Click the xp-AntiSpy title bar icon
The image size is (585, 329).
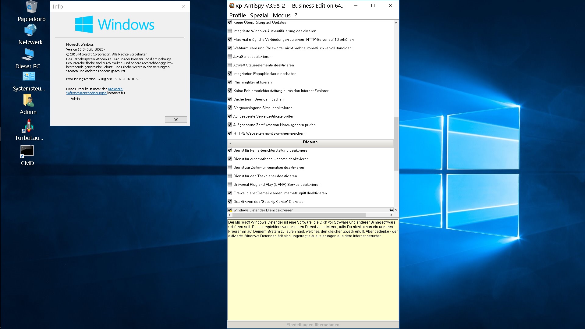click(x=232, y=5)
